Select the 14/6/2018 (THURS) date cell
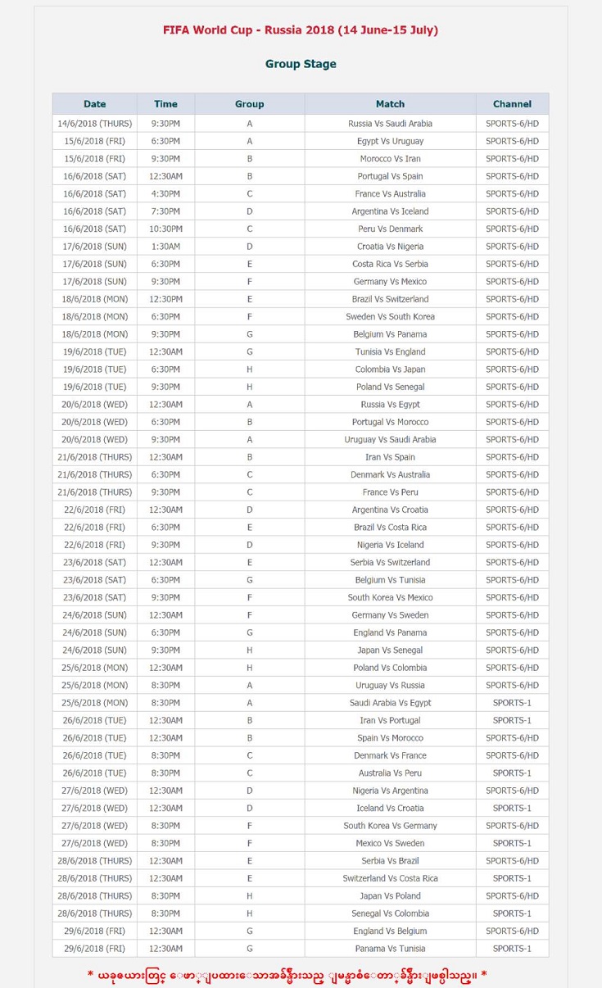Viewport: 602px width, 988px height. pos(95,124)
